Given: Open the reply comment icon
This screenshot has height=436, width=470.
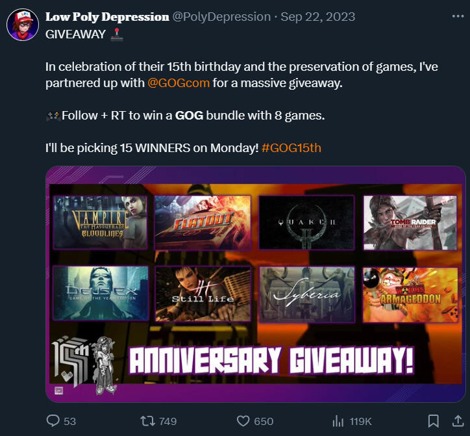Looking at the screenshot, I should pos(53,420).
